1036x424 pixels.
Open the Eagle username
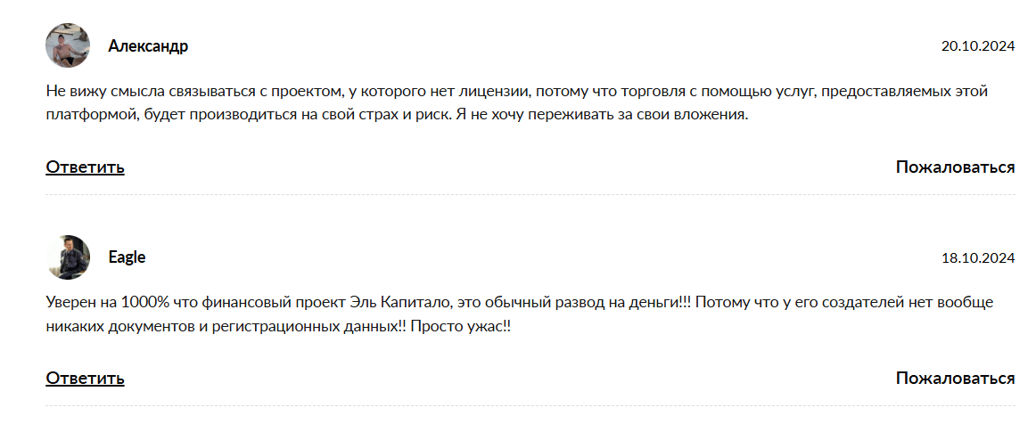[127, 257]
